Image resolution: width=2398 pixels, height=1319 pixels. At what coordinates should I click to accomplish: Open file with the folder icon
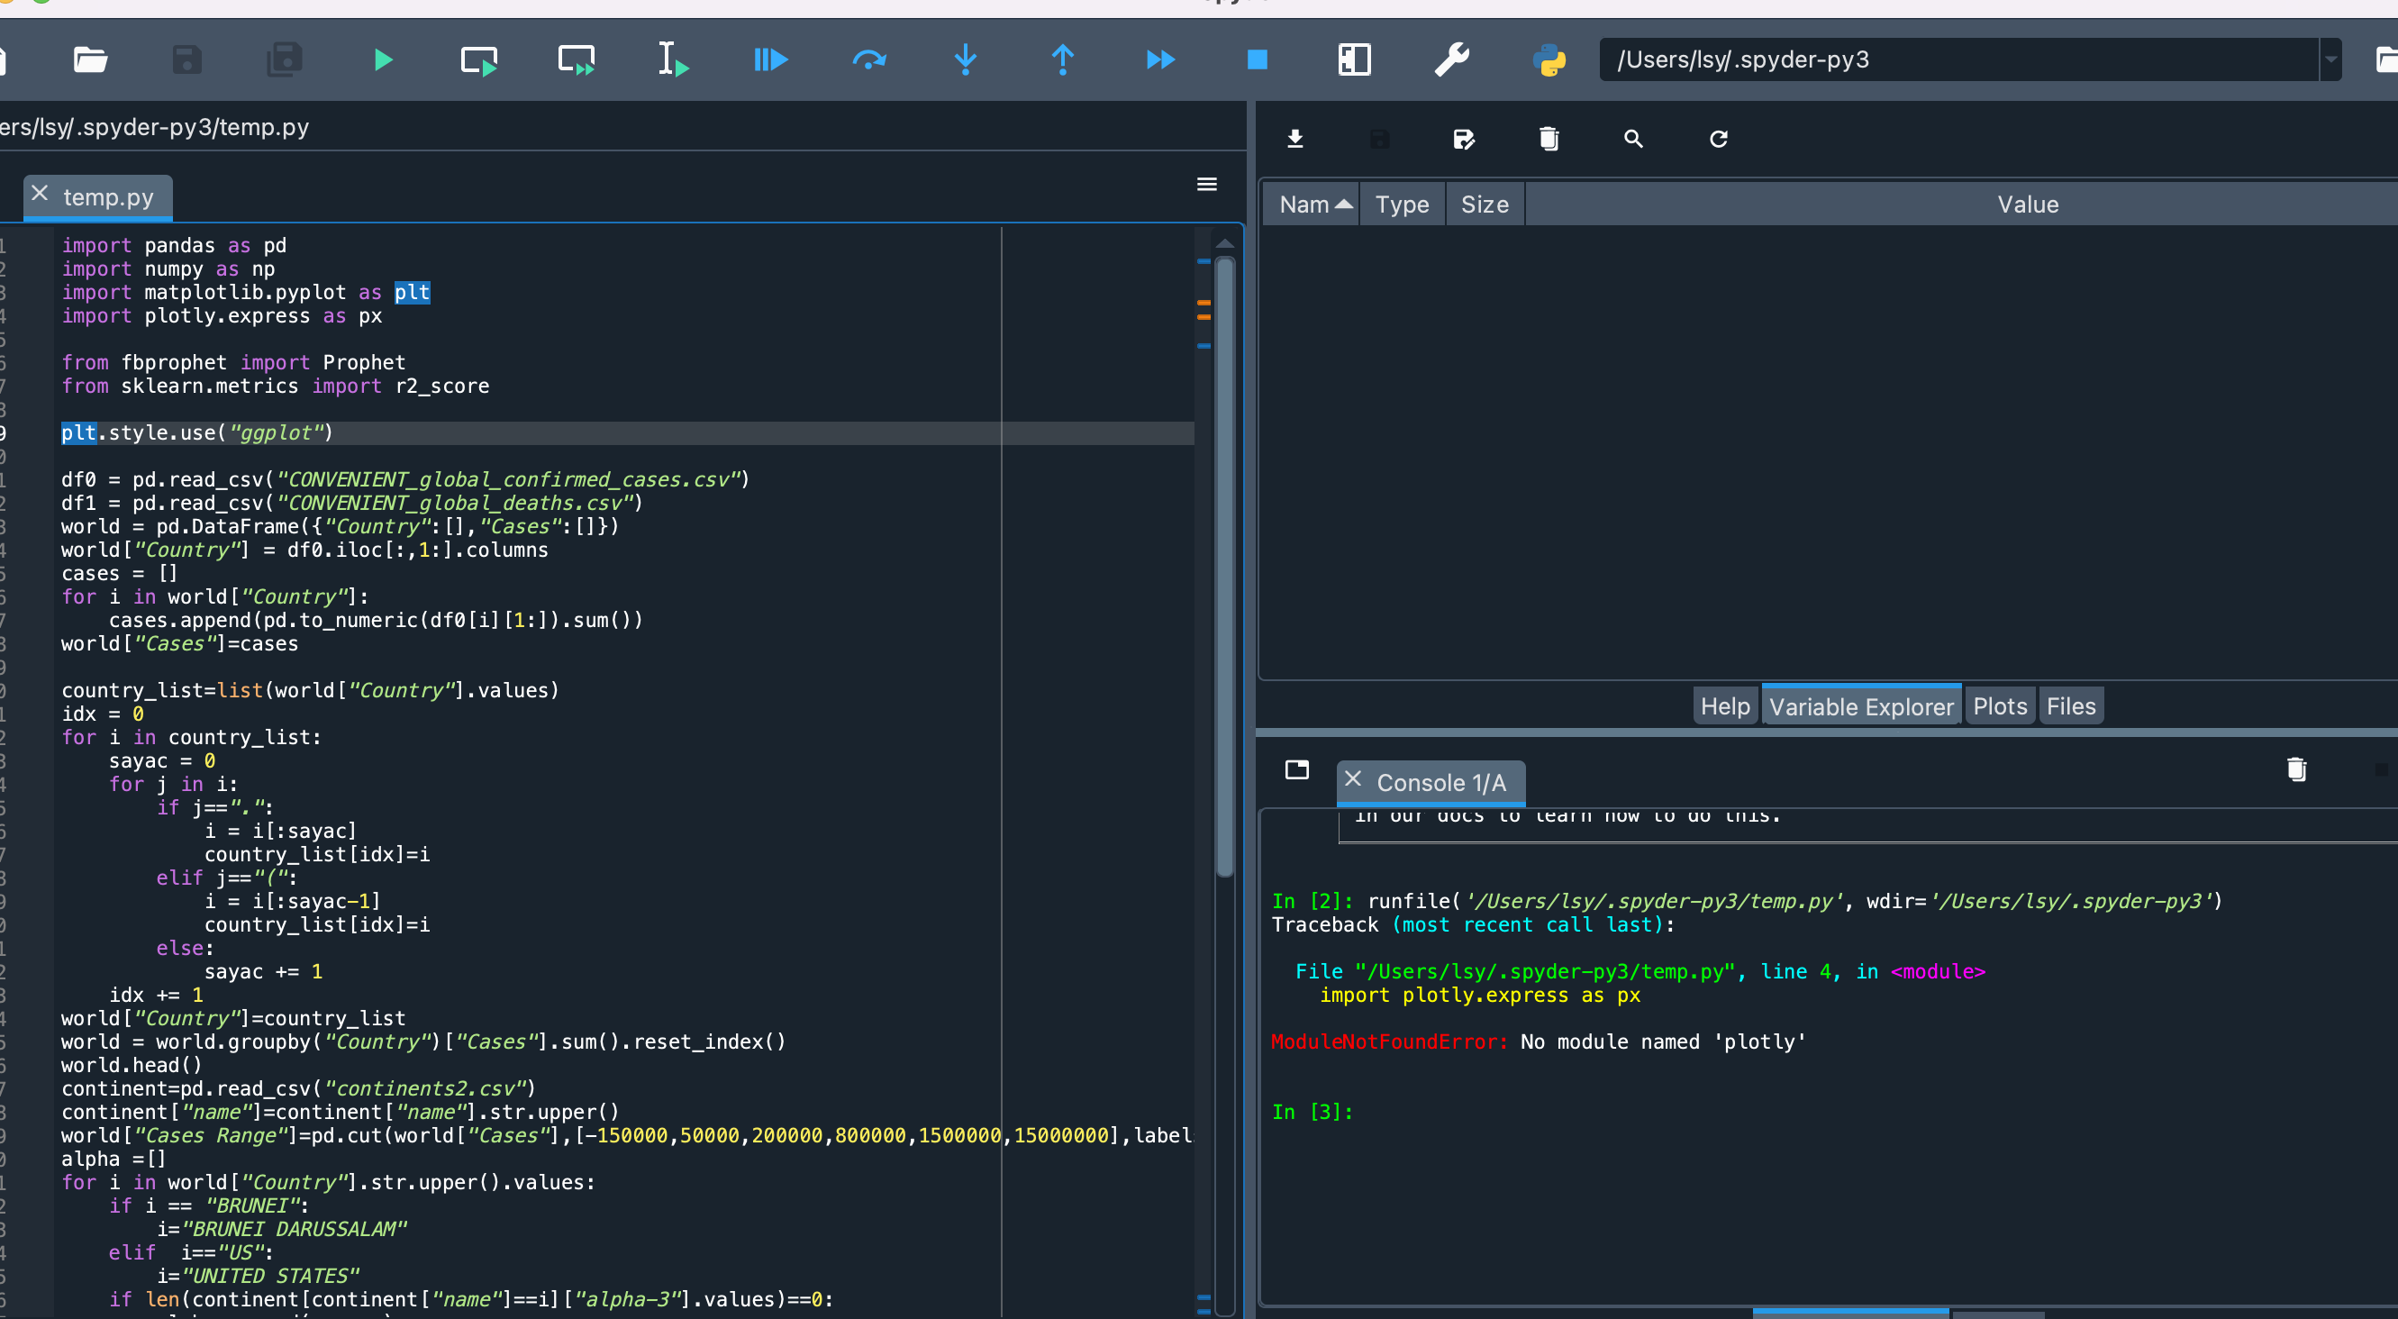pos(90,60)
